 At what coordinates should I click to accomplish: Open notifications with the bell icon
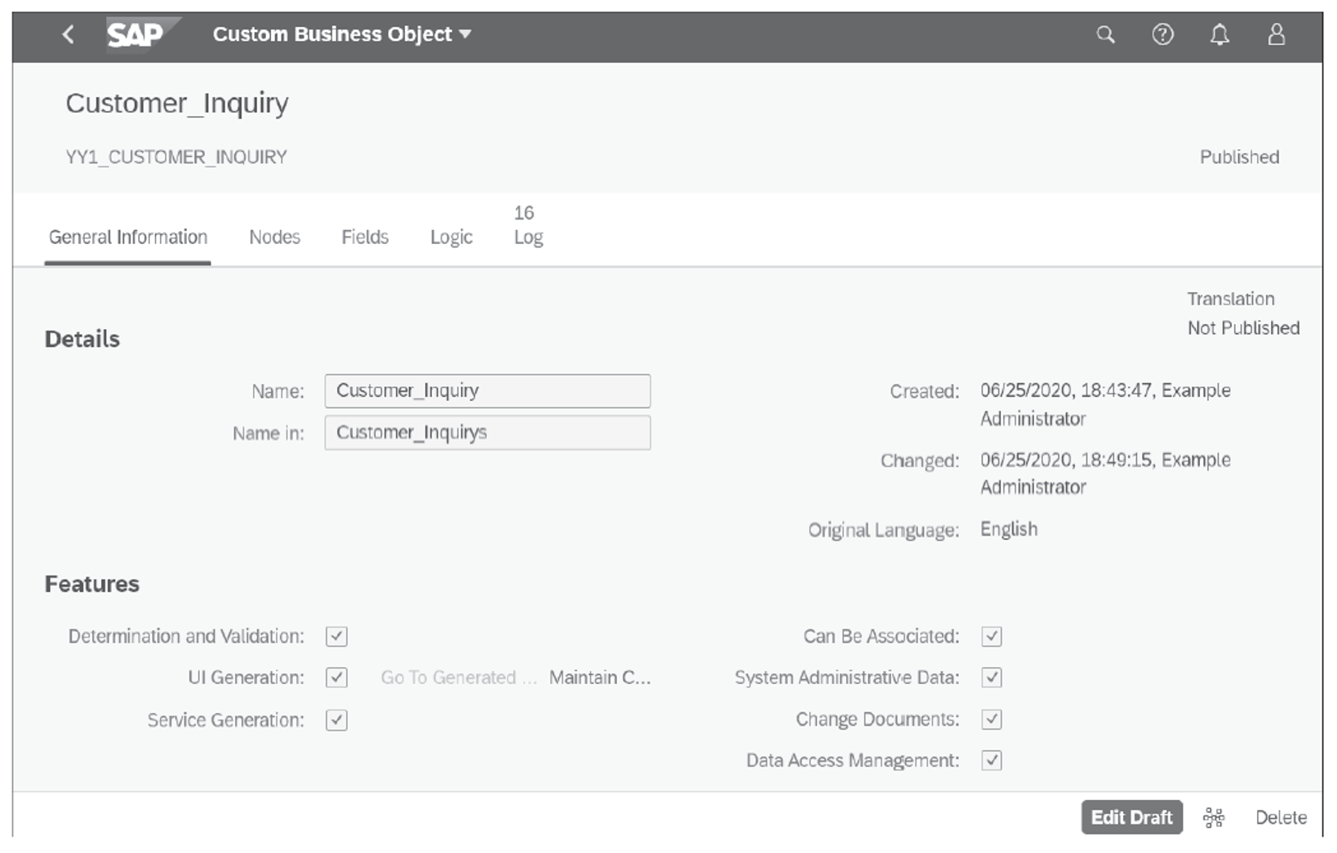coord(1219,34)
